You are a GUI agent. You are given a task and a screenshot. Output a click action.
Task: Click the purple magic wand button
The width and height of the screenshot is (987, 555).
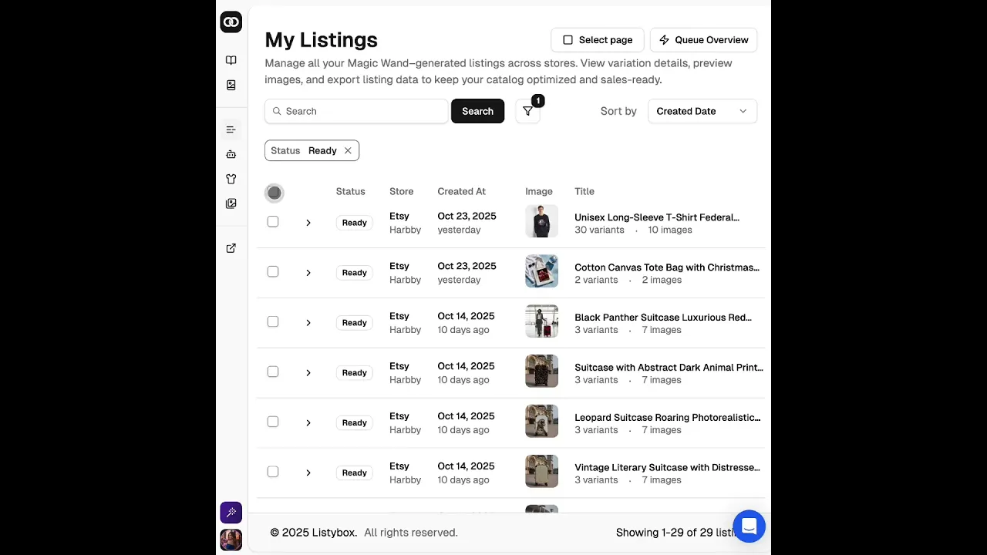(231, 513)
